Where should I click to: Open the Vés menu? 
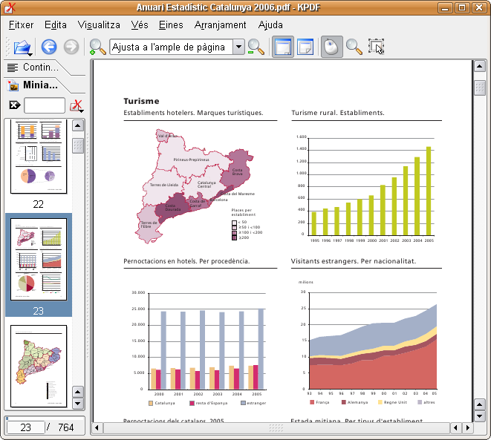pos(140,24)
